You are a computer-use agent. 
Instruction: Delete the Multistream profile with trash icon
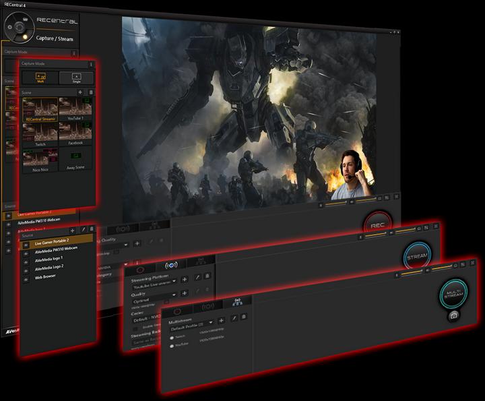click(x=244, y=317)
